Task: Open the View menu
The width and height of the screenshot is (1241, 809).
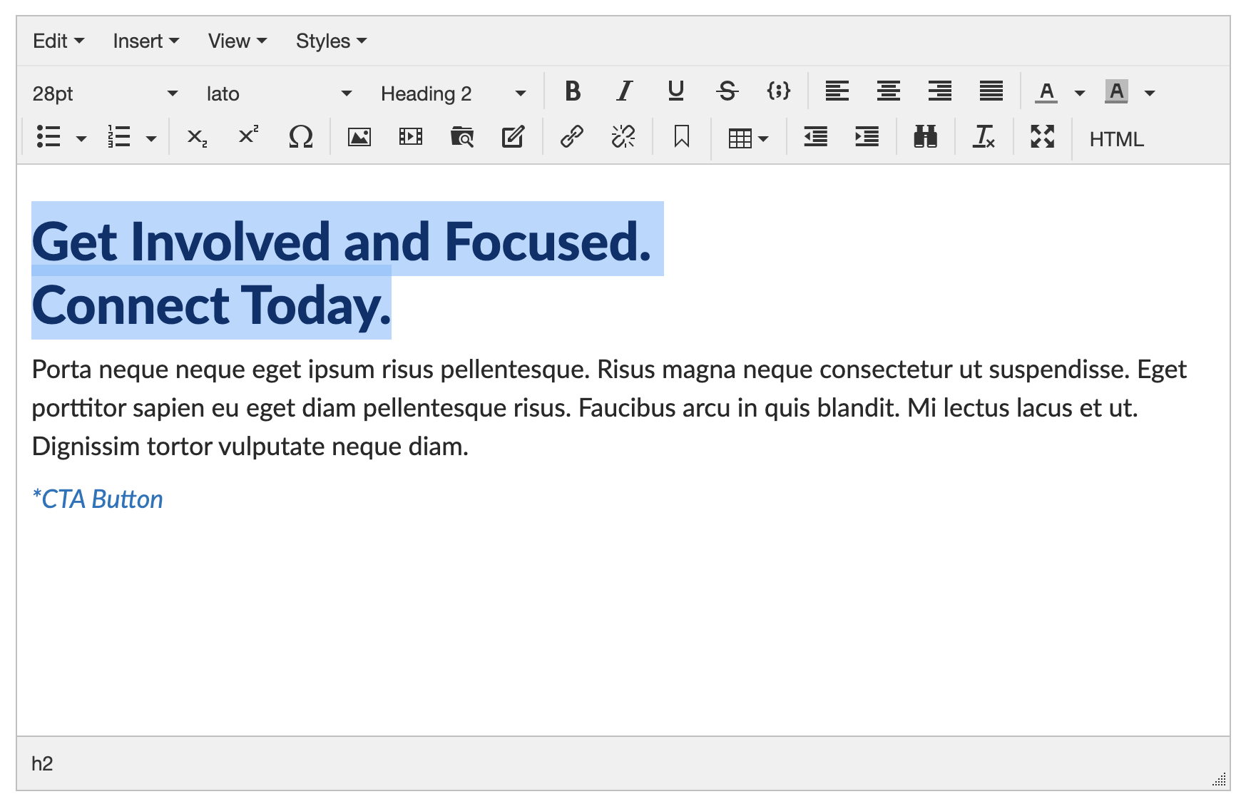Action: pyautogui.click(x=238, y=41)
